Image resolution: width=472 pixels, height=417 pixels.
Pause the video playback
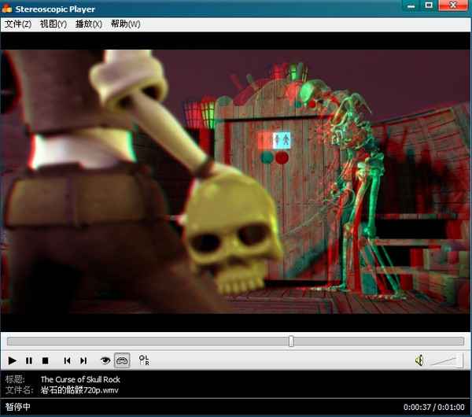tap(29, 360)
